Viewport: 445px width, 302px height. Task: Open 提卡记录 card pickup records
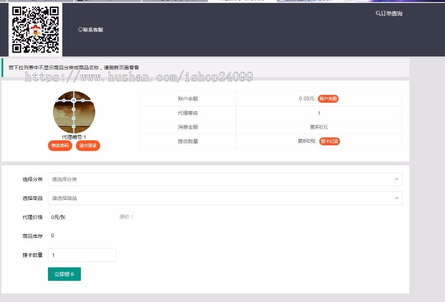(329, 141)
